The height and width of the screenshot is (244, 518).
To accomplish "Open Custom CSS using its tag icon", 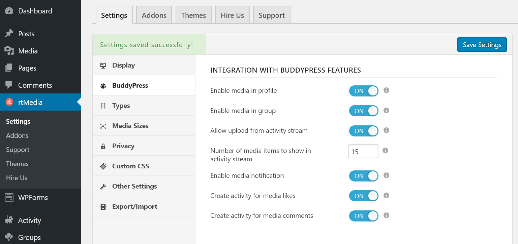I will click(x=103, y=166).
